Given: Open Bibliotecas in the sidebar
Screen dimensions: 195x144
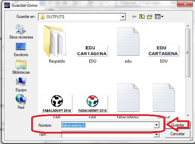Looking at the screenshot, I should [x=21, y=67].
